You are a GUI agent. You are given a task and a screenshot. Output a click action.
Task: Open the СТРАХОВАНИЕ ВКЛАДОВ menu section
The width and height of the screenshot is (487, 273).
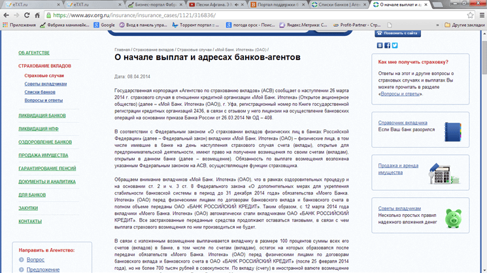pos(44,66)
